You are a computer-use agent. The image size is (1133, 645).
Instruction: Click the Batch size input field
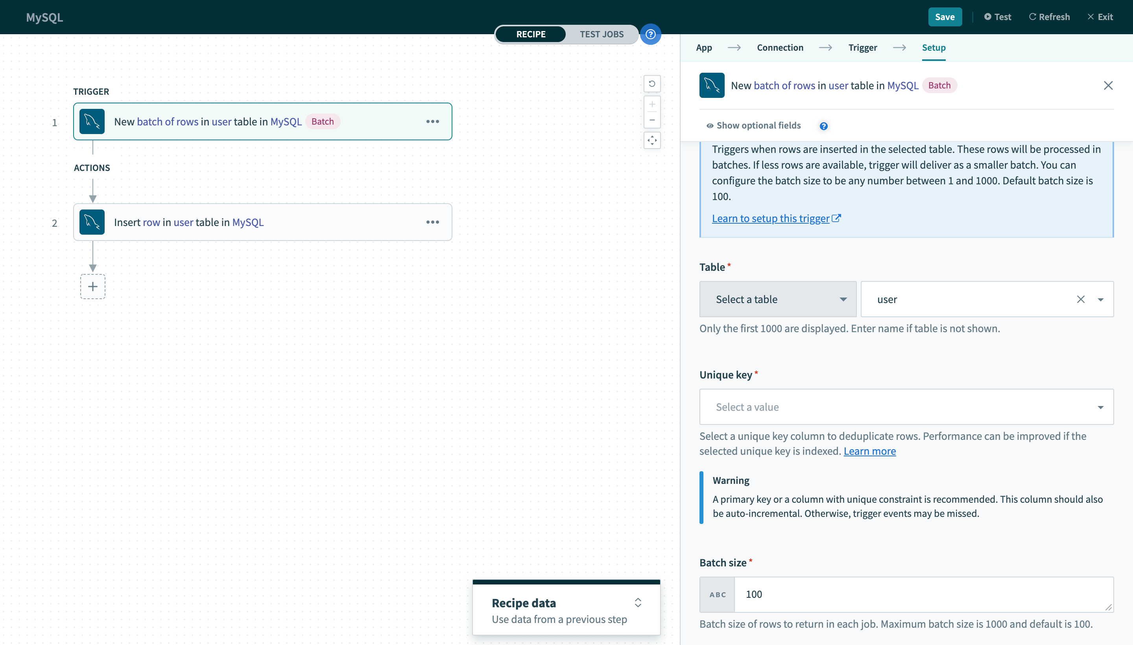(x=923, y=595)
